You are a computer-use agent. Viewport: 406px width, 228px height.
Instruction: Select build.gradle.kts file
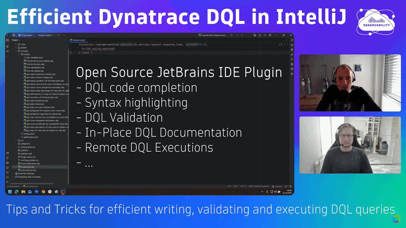[27, 147]
